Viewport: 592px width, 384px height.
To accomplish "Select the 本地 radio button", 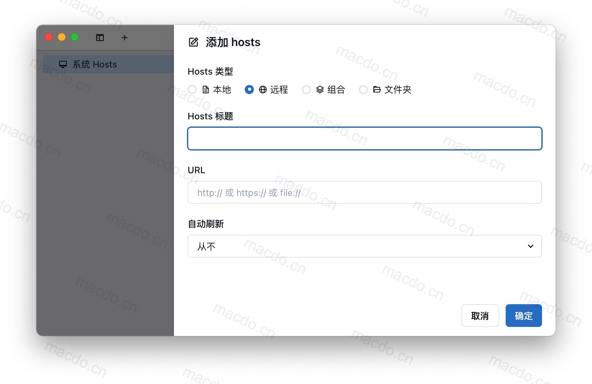I will [192, 90].
